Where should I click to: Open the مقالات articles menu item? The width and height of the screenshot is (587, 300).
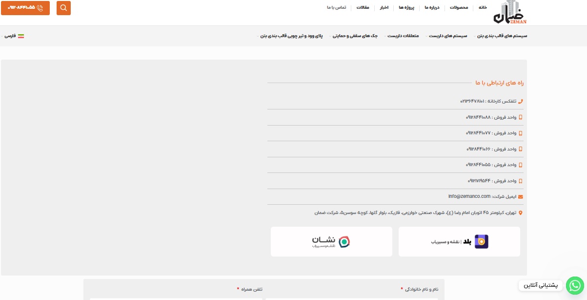point(363,7)
